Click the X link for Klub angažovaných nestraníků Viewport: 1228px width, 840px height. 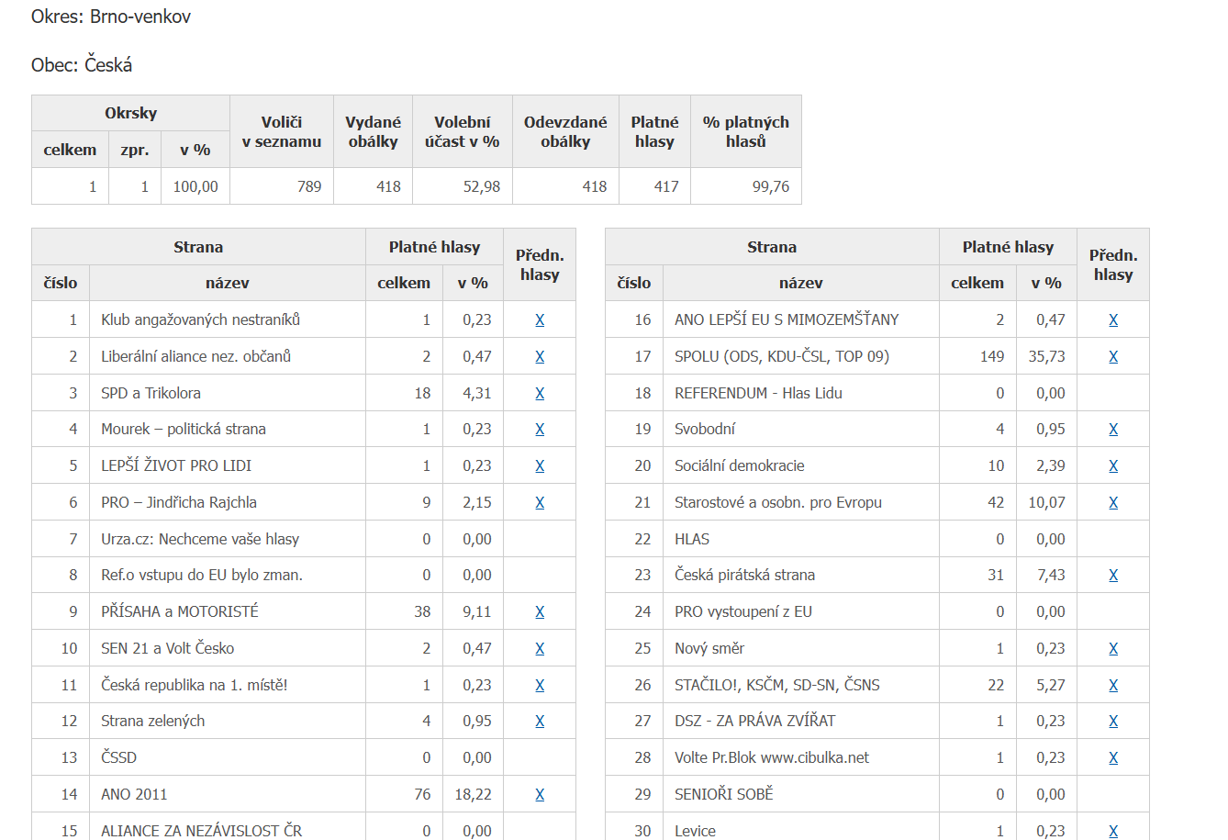pos(540,319)
